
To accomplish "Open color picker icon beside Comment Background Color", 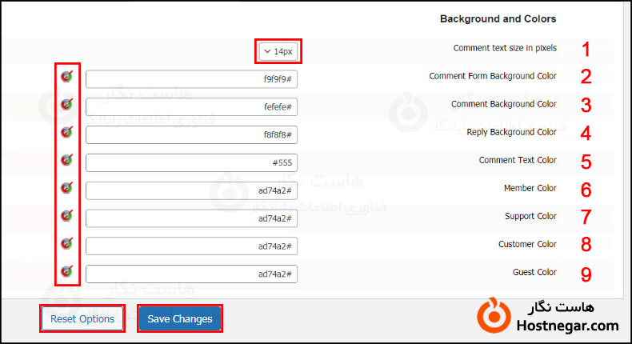I will [67, 104].
